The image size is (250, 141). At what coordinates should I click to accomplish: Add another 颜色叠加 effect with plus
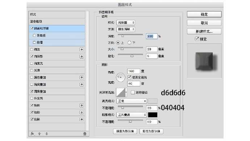(x=82, y=77)
